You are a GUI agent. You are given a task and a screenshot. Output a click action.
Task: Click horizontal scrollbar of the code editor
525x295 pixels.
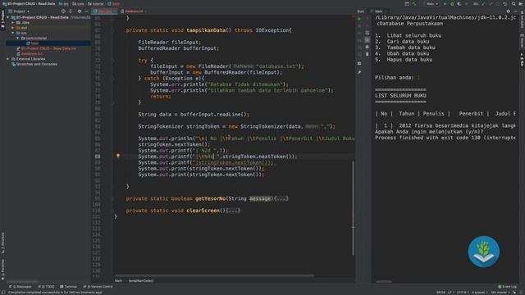(x=214, y=276)
